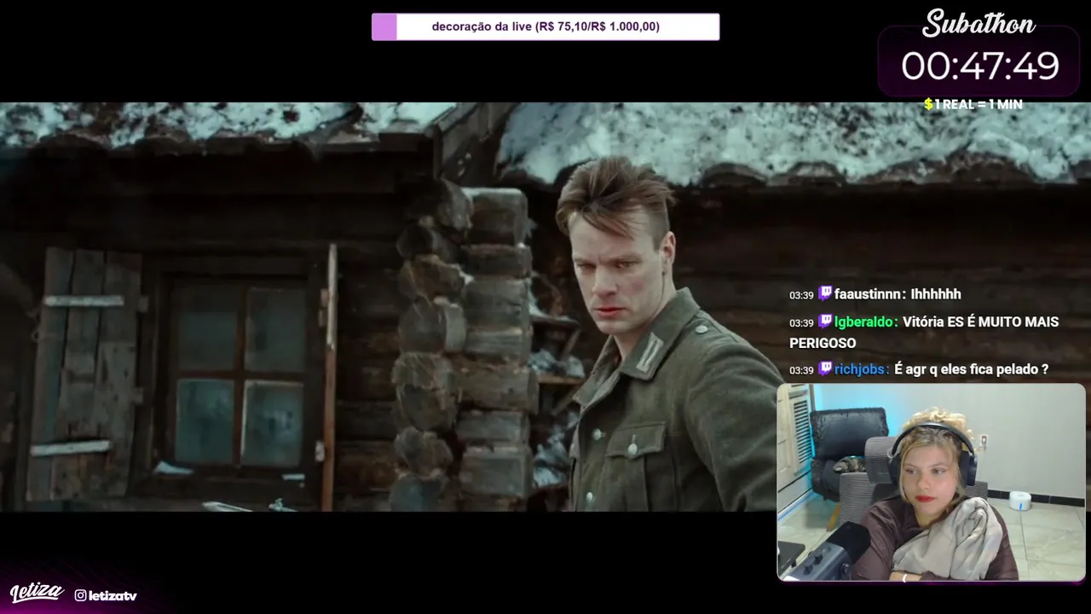The width and height of the screenshot is (1091, 614).
Task: Click the message "Vitória ES É MUITO MAIS PERIGOSO"
Action: [924, 333]
